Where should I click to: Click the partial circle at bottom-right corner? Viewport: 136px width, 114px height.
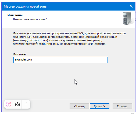coord(133,113)
